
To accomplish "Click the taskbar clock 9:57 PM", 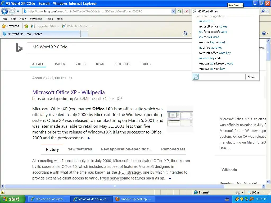I will click(x=261, y=199).
